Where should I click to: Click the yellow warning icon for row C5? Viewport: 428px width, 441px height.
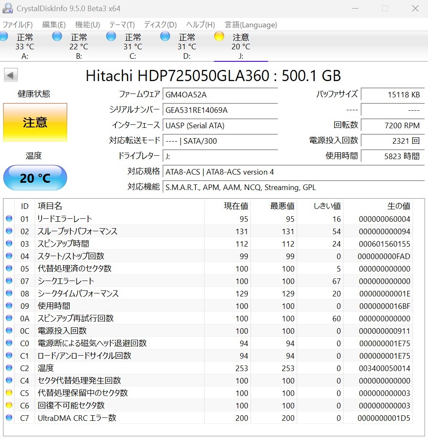point(9,393)
